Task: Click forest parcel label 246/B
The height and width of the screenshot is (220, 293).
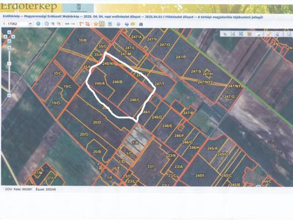Action: coord(117,82)
